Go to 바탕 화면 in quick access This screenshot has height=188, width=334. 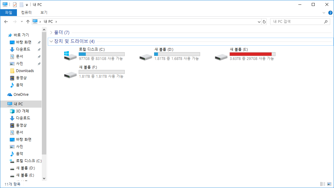[23, 42]
